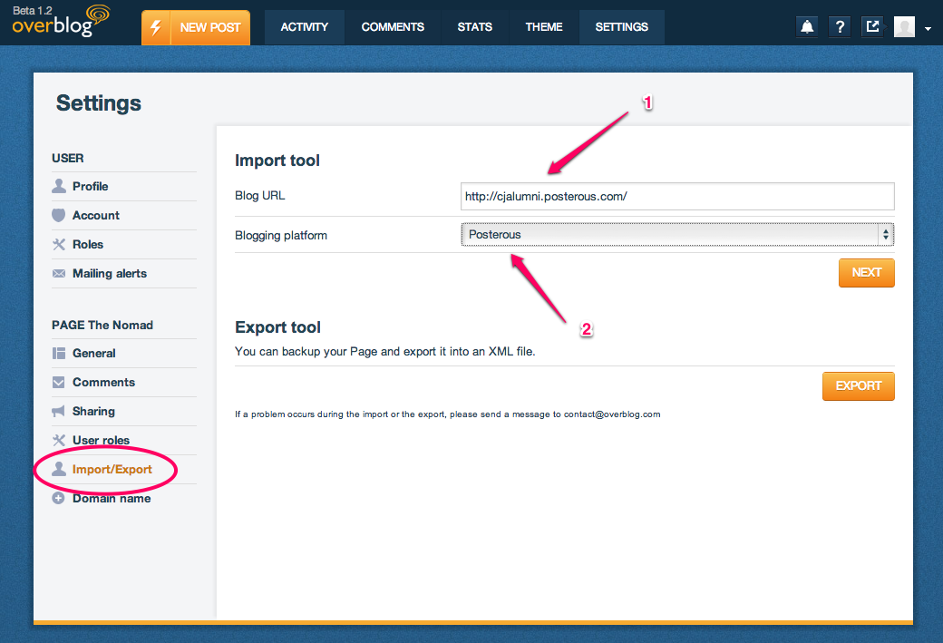Click the Profile person icon
Screen dimensions: 943x643
[59, 186]
